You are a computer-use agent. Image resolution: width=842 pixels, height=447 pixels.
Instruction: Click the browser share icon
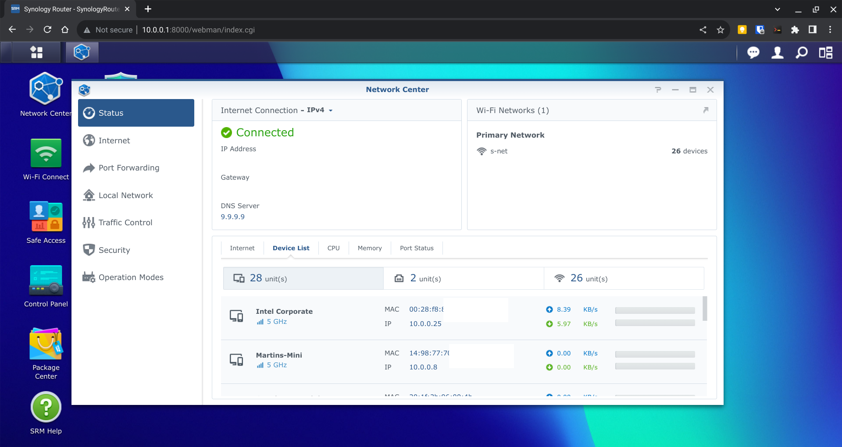pos(703,30)
